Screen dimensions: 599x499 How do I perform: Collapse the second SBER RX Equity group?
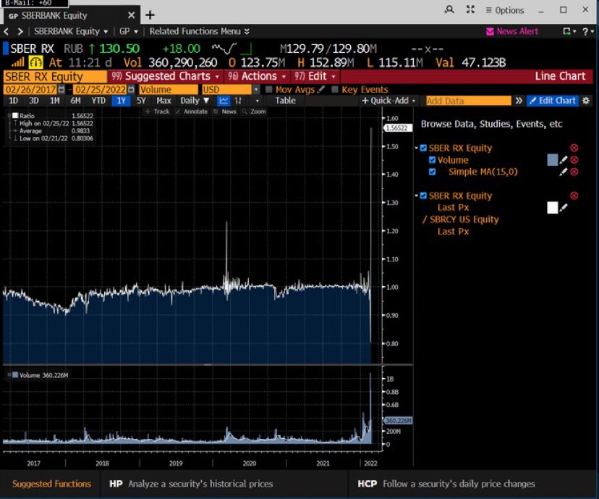(417, 196)
